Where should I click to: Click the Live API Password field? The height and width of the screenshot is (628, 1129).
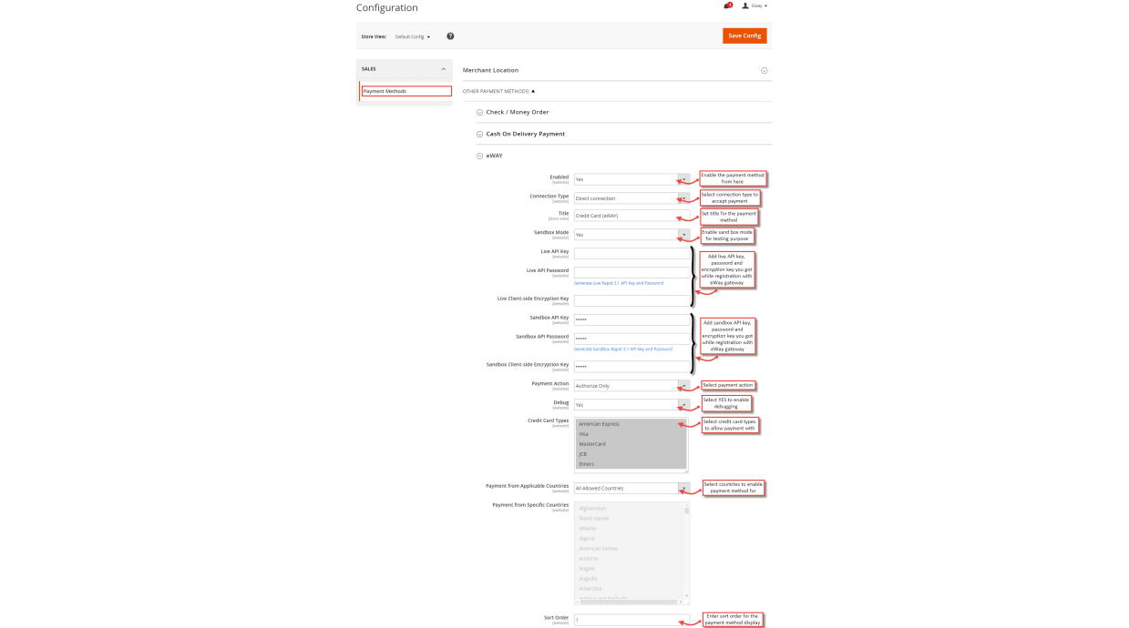click(x=631, y=272)
